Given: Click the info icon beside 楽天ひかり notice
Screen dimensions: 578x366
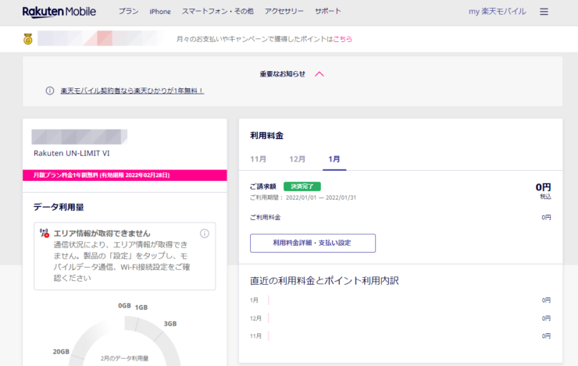Looking at the screenshot, I should (50, 91).
